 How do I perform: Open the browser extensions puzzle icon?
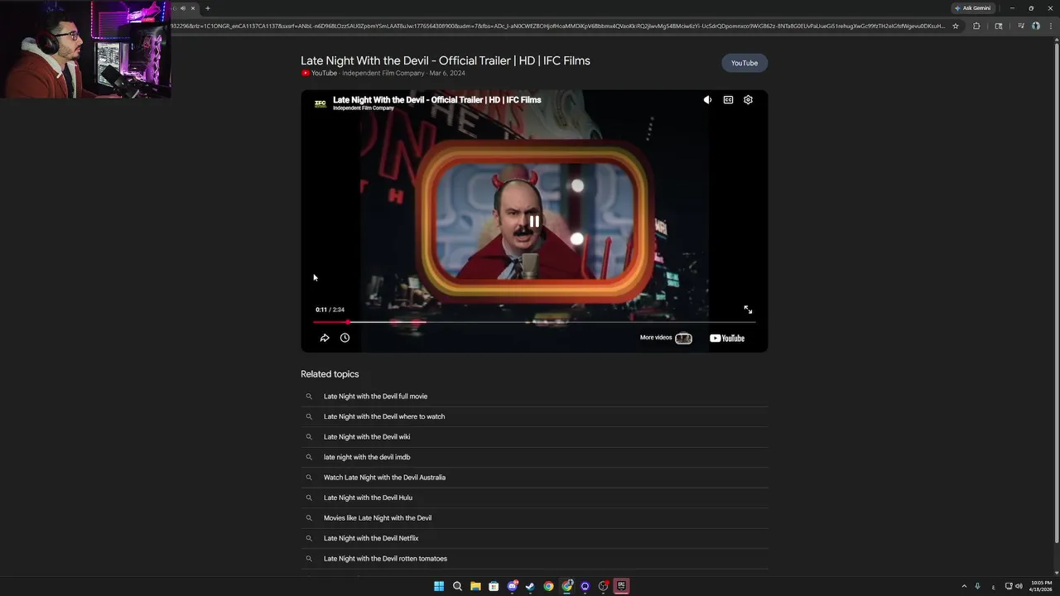(x=976, y=26)
